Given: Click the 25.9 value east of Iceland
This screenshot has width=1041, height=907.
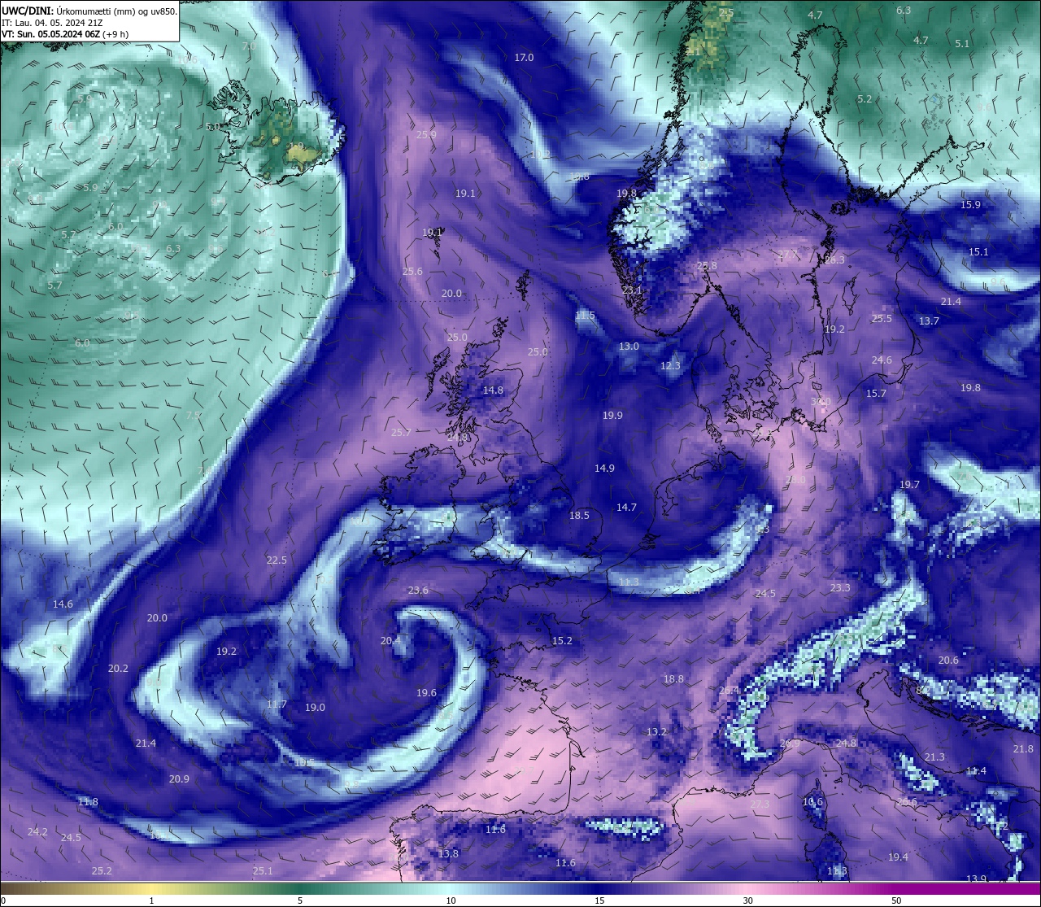Looking at the screenshot, I should coord(425,135).
